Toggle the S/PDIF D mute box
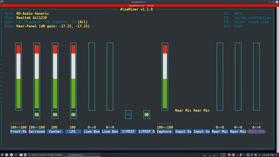 click(146, 115)
